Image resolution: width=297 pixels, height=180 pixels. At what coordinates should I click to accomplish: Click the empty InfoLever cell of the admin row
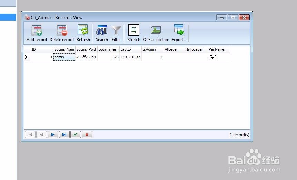pos(197,57)
